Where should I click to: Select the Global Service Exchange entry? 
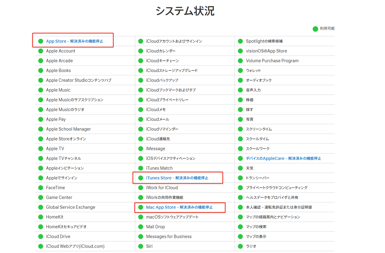(x=71, y=207)
